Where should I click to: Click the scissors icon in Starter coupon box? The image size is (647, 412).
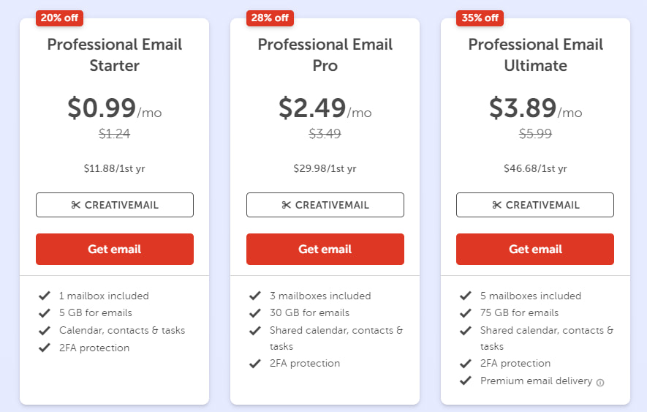tap(75, 205)
